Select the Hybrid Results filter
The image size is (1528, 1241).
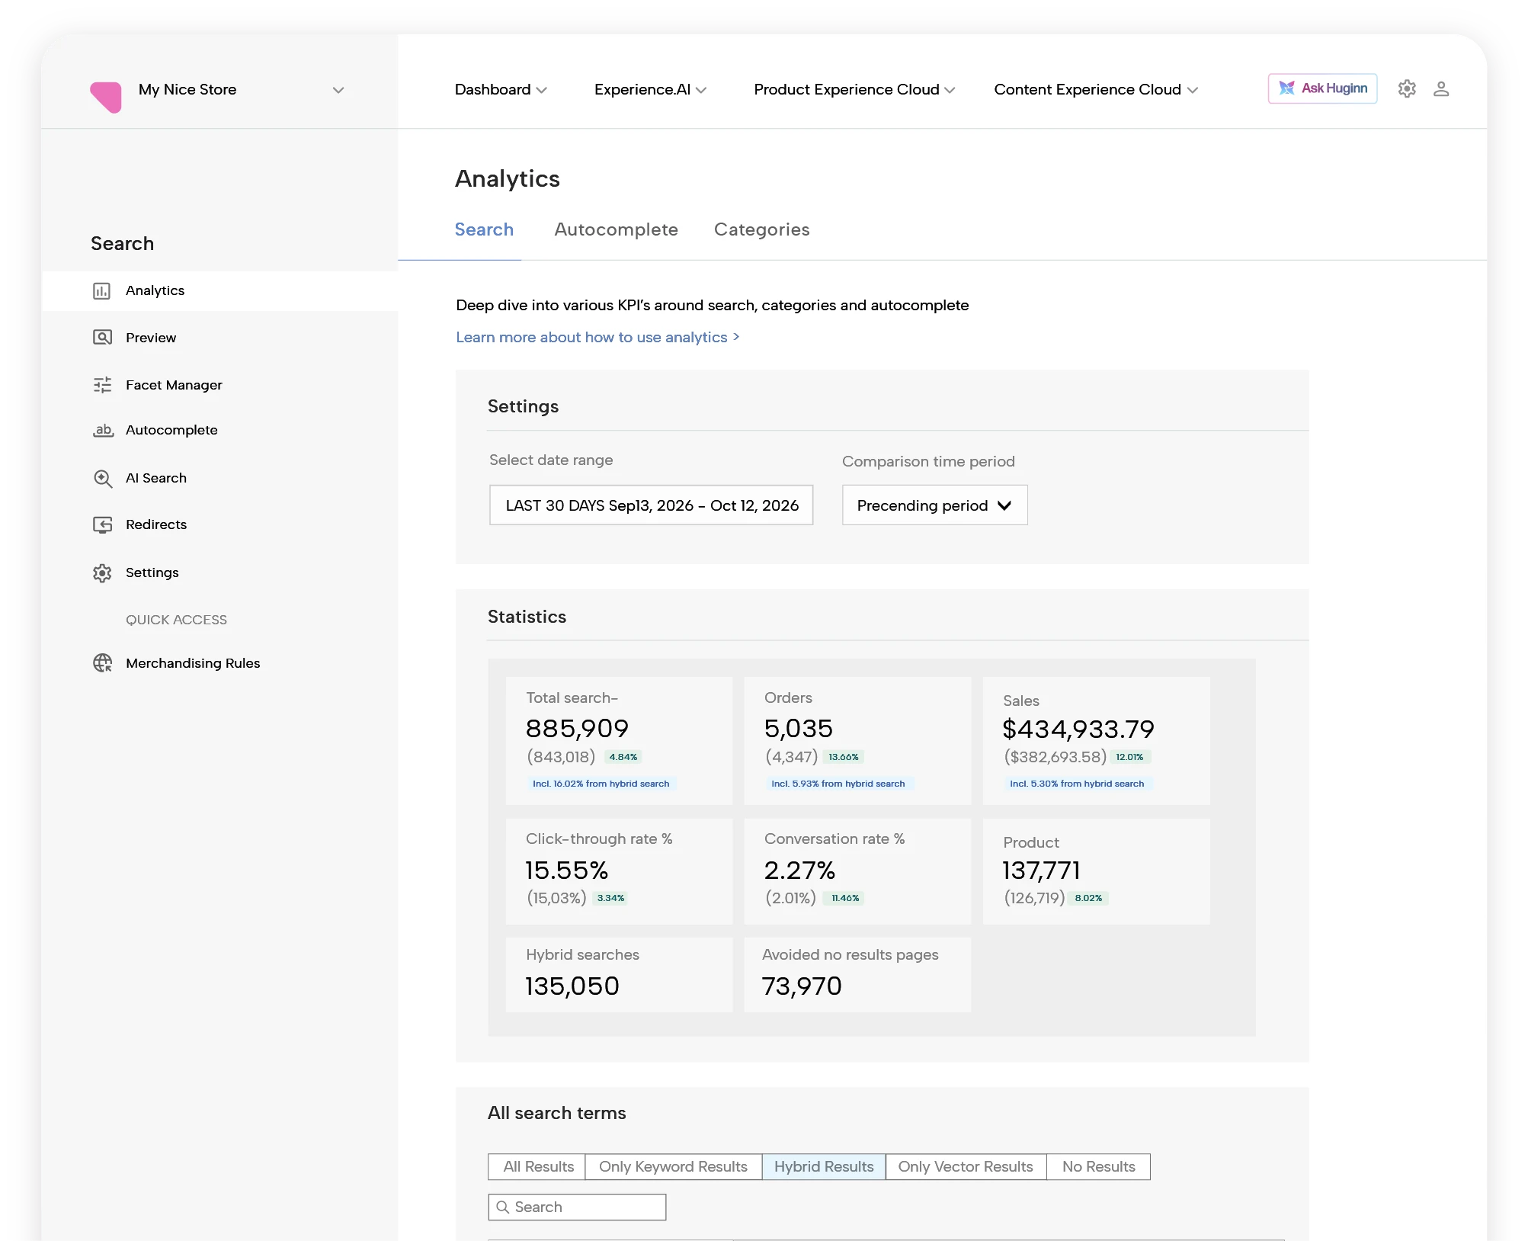coord(824,1166)
